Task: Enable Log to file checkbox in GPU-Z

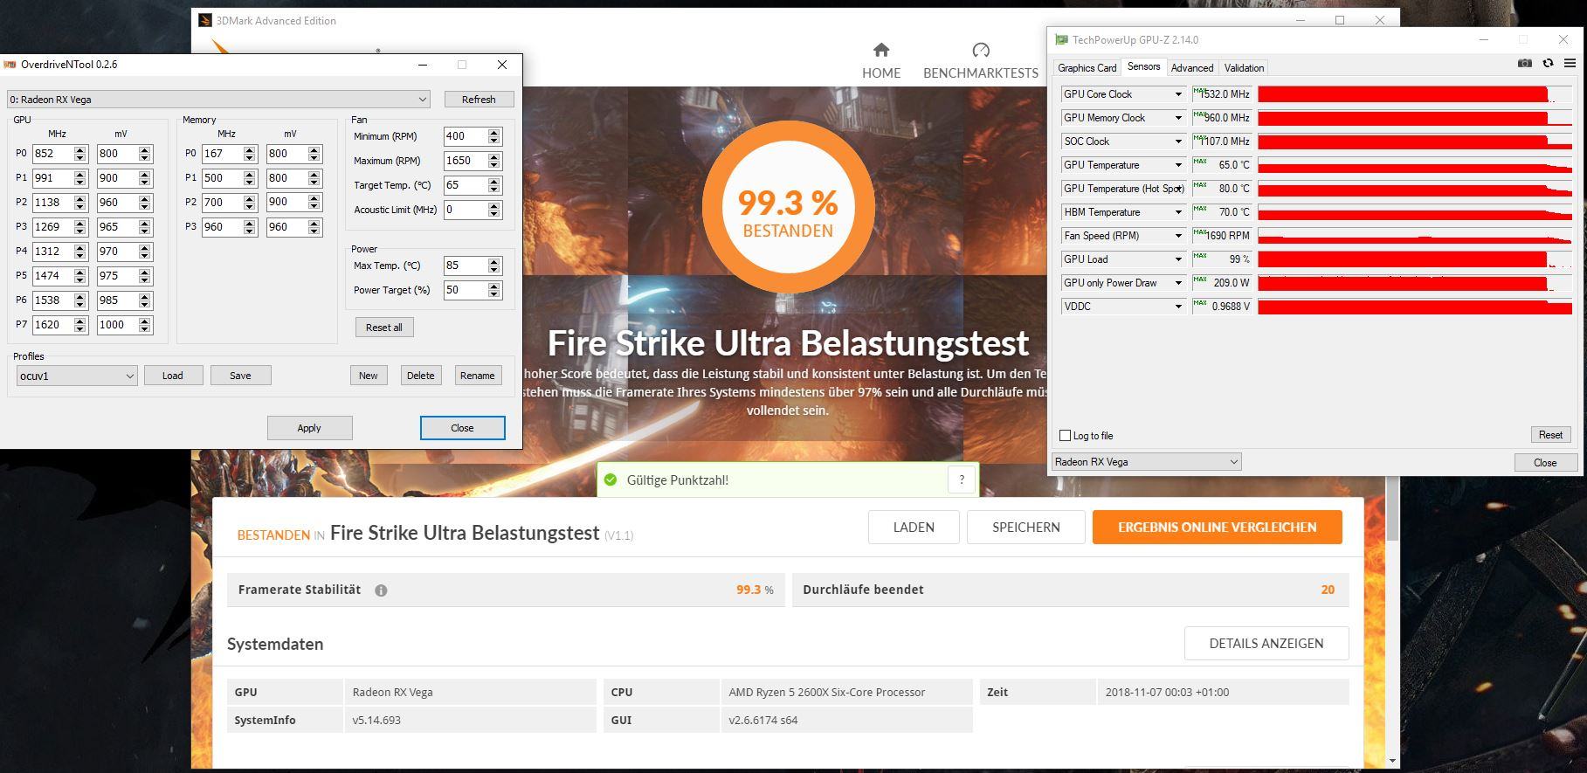Action: [x=1065, y=436]
